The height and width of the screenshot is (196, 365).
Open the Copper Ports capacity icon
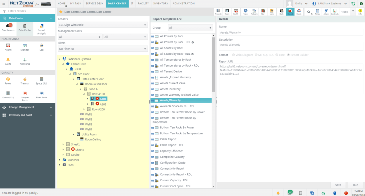pyautogui.click(x=25, y=97)
